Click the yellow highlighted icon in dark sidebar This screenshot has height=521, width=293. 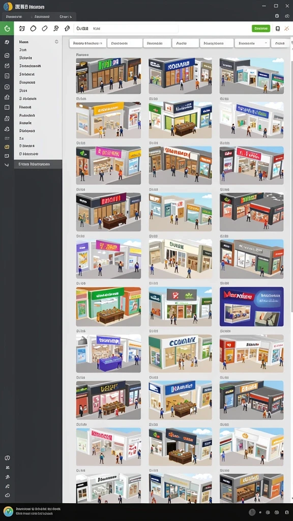(x=7, y=147)
